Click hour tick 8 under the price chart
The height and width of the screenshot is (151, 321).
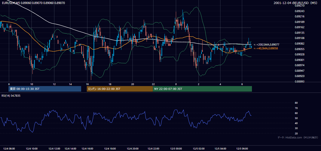pos(9,84)
